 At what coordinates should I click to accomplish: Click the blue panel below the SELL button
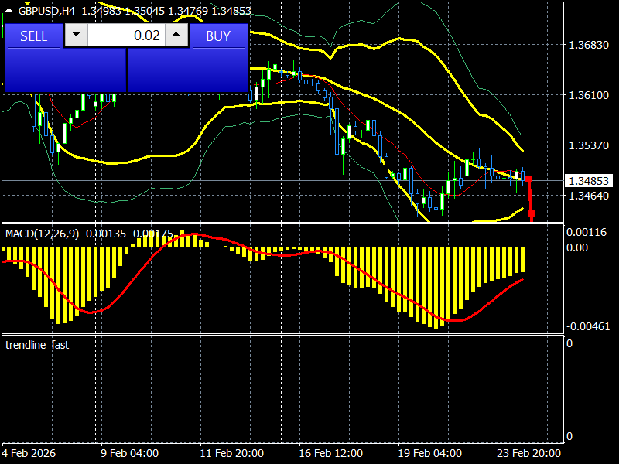(x=65, y=70)
